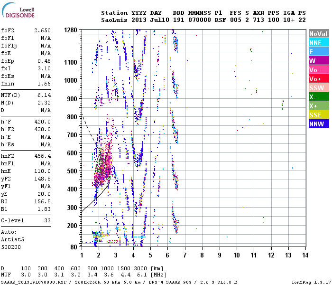Select the fmin value 1.65
The width and height of the screenshot is (332, 285).
(44, 84)
